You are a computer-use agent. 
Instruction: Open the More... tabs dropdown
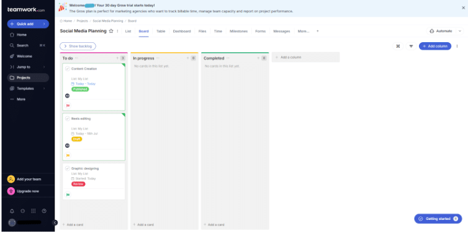pyautogui.click(x=304, y=31)
